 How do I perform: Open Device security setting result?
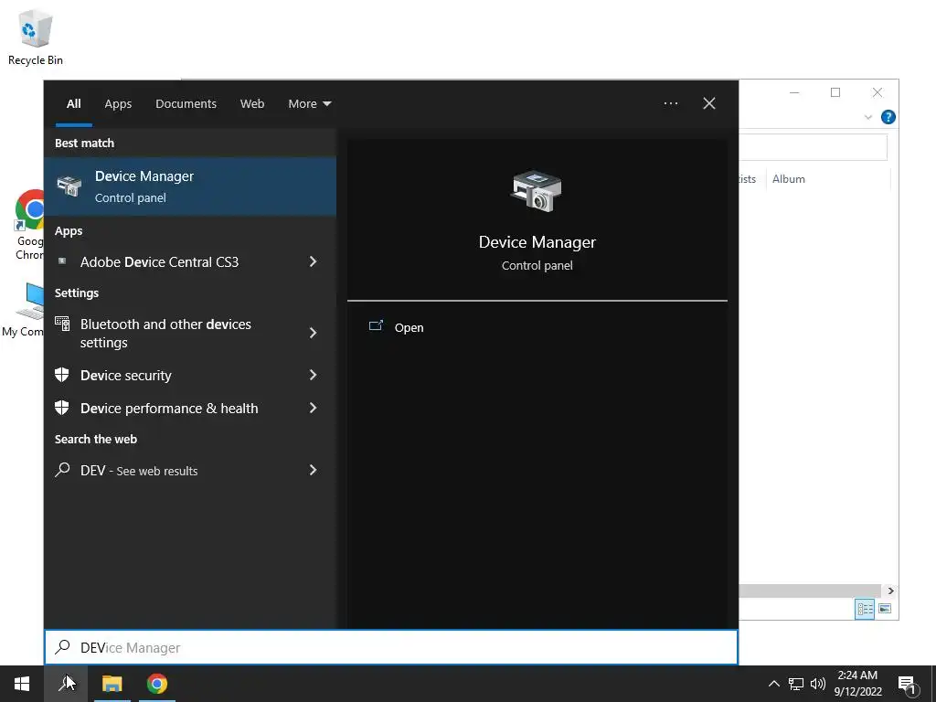(x=190, y=376)
